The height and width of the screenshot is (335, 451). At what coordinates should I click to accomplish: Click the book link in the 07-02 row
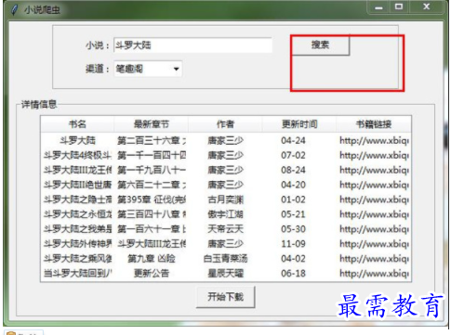click(374, 156)
